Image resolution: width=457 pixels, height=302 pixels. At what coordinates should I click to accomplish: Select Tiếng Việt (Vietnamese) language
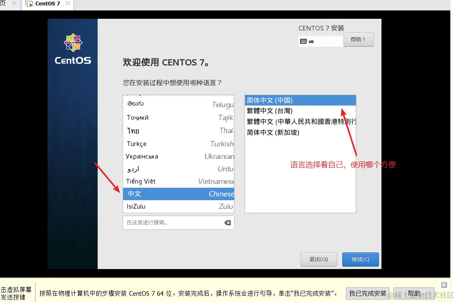[178, 181]
